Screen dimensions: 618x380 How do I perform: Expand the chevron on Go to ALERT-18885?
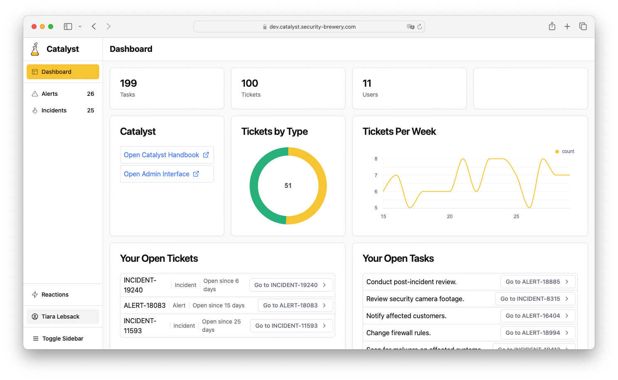[567, 281]
